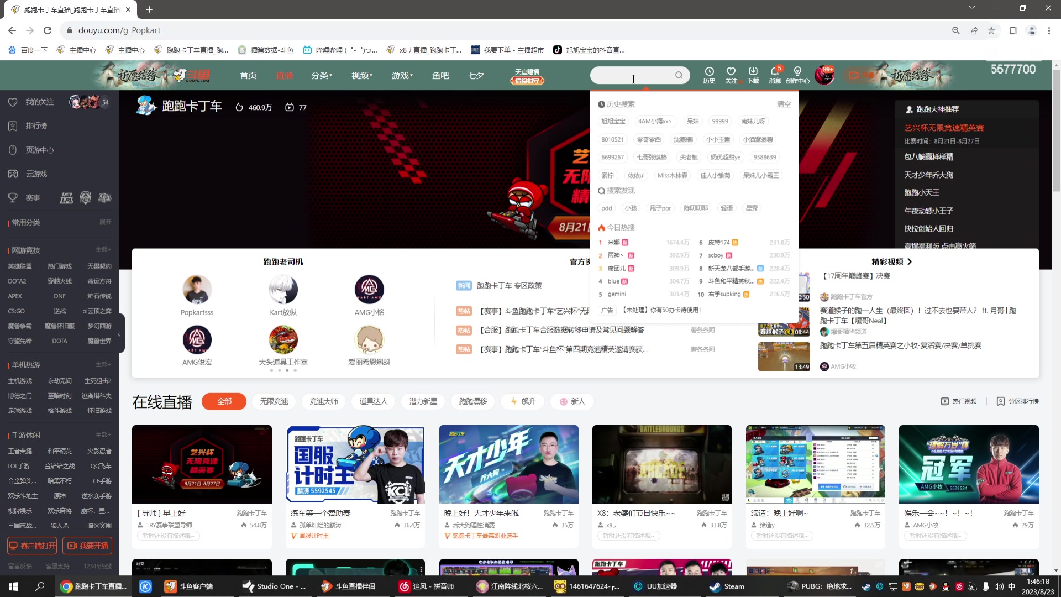Expand 游戏 dropdown in top navigation

pyautogui.click(x=402, y=75)
